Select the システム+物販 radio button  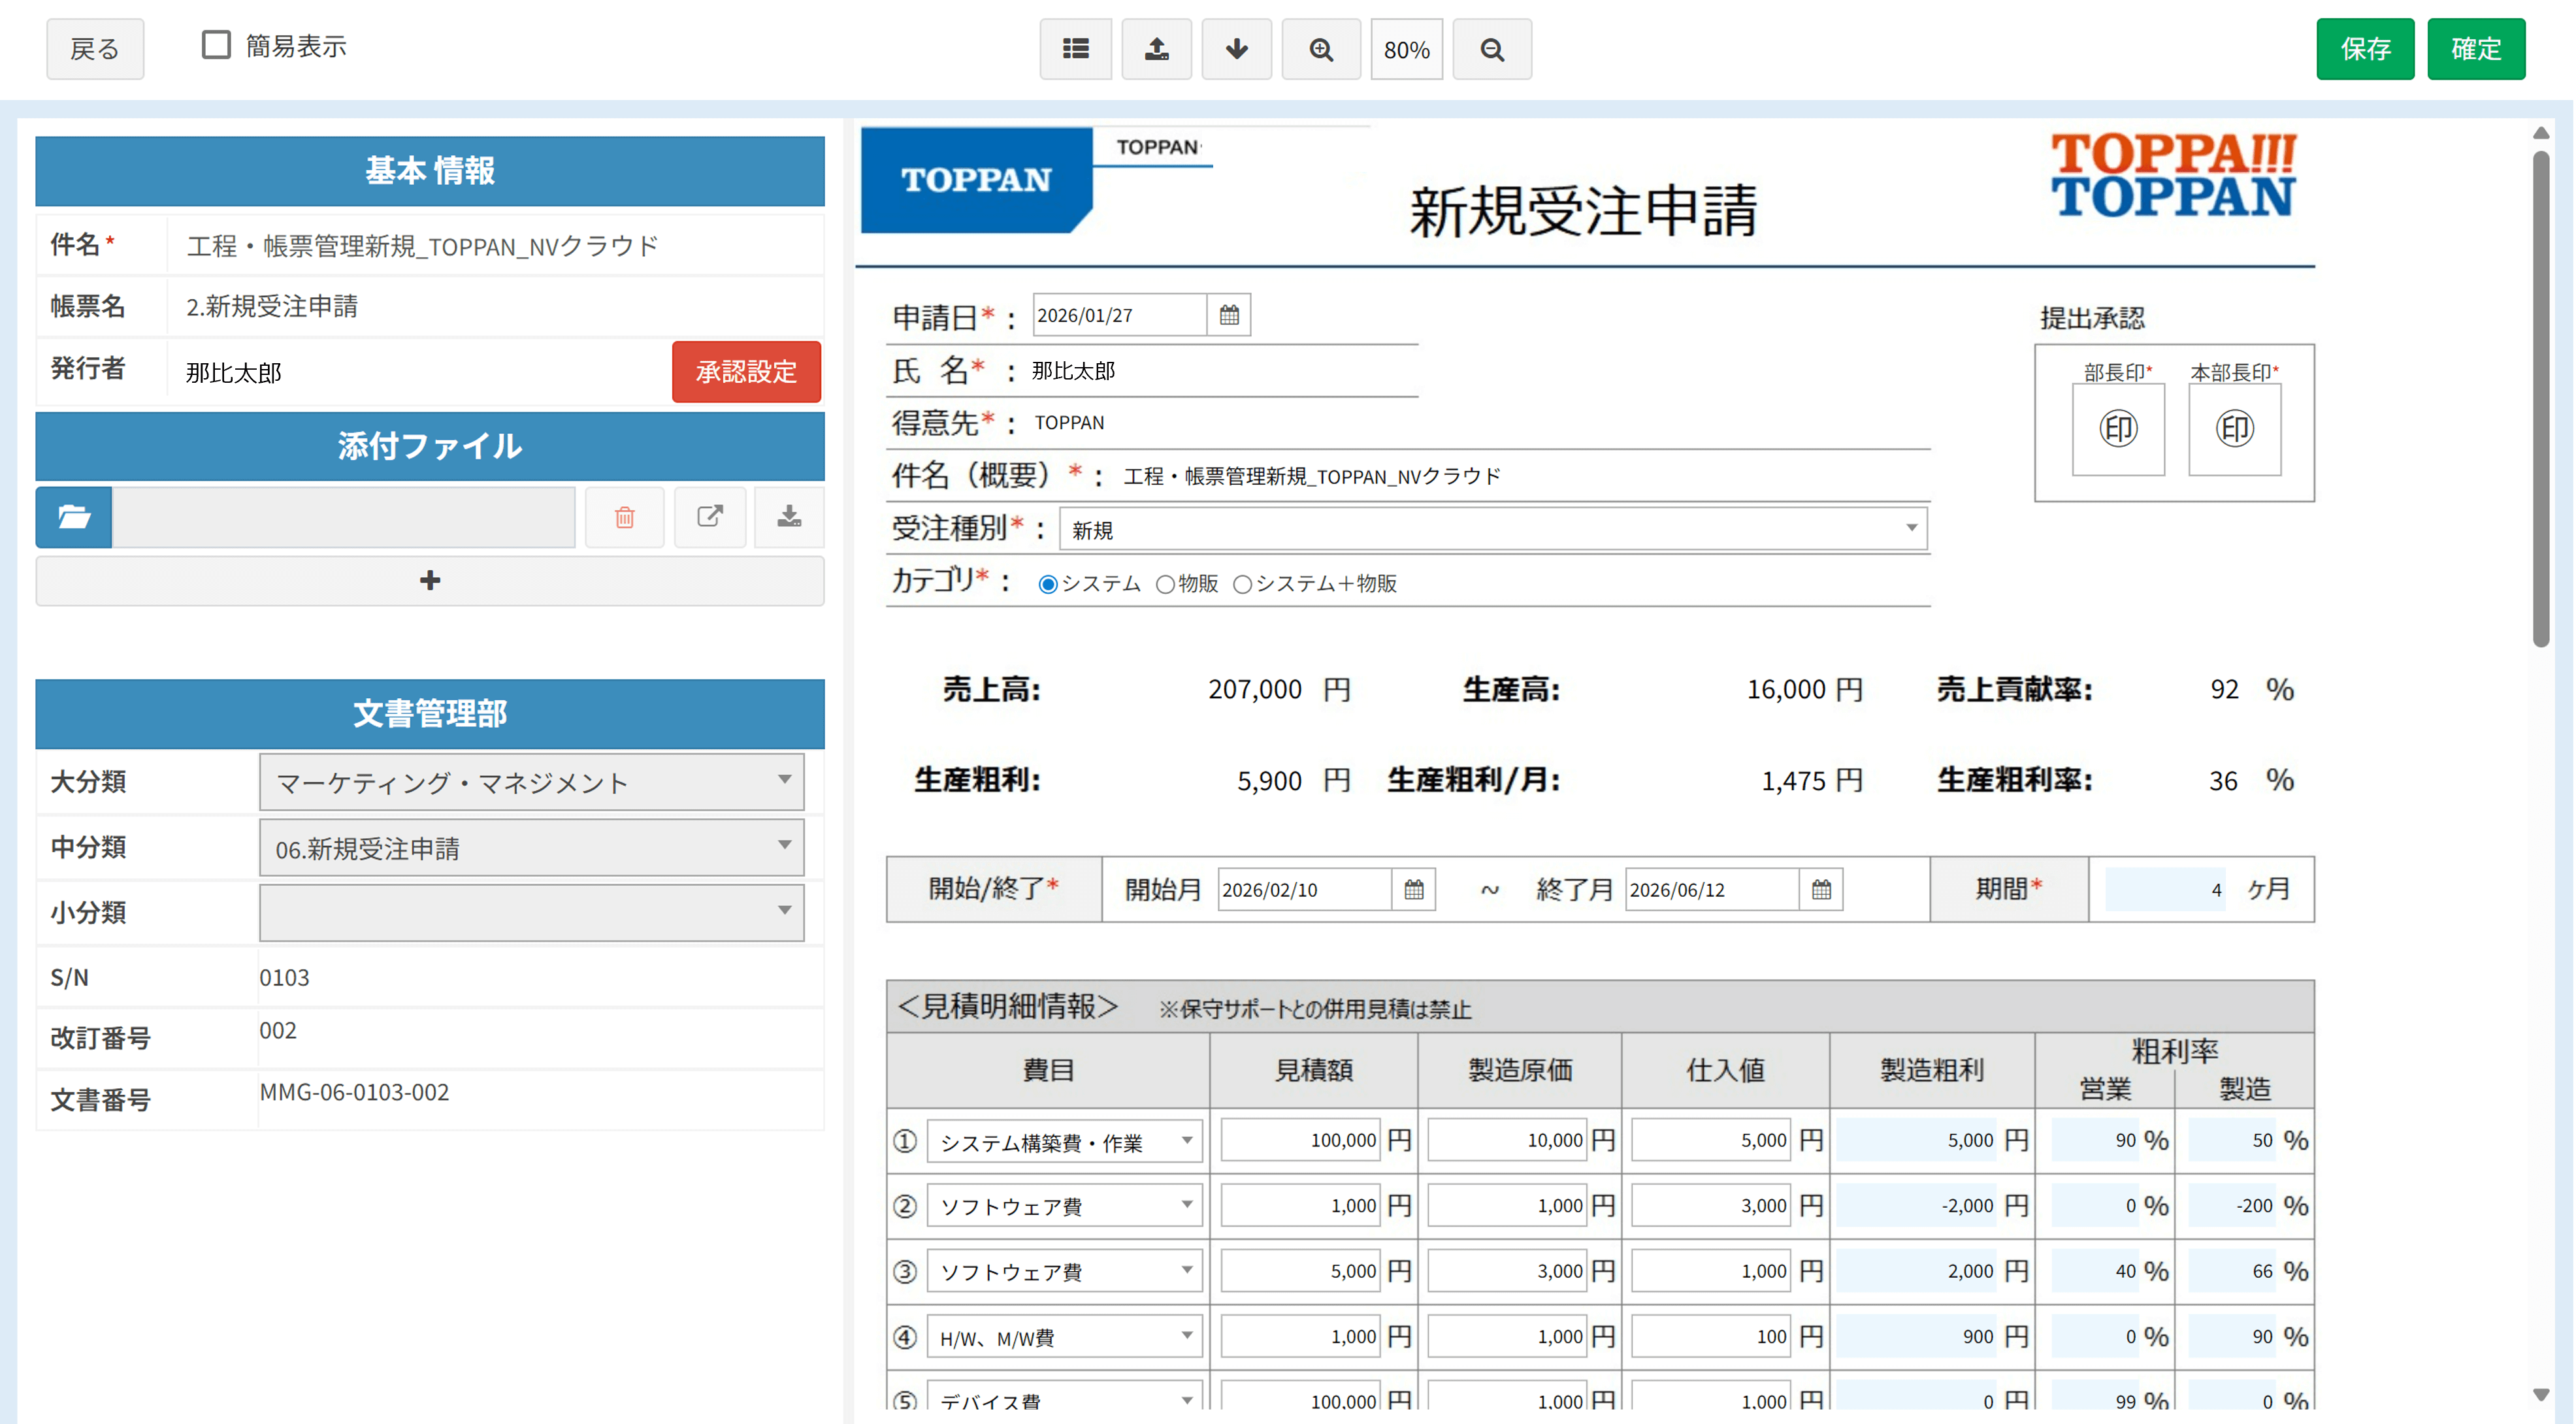pos(1242,585)
